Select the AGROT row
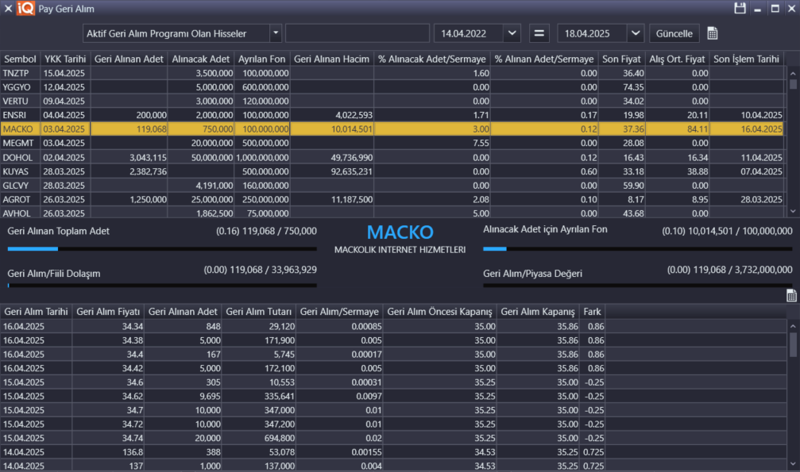Image resolution: width=800 pixels, height=472 pixels. pyautogui.click(x=392, y=199)
